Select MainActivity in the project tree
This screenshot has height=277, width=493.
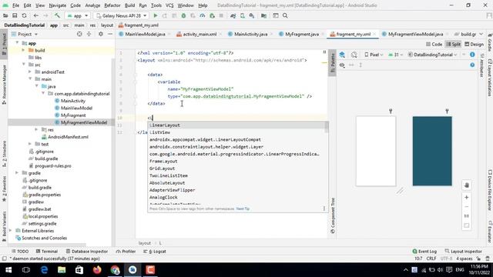pos(73,101)
